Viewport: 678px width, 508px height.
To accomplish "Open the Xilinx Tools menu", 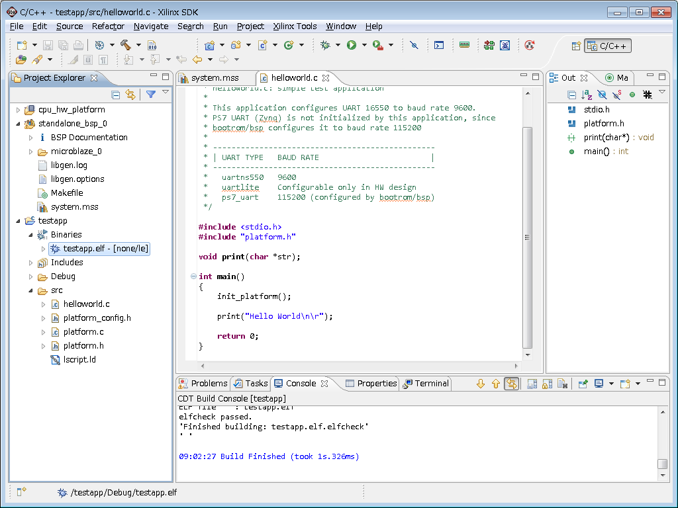I will [295, 26].
